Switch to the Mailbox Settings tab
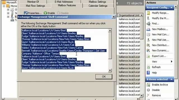179x100 pixels. coord(97,2)
